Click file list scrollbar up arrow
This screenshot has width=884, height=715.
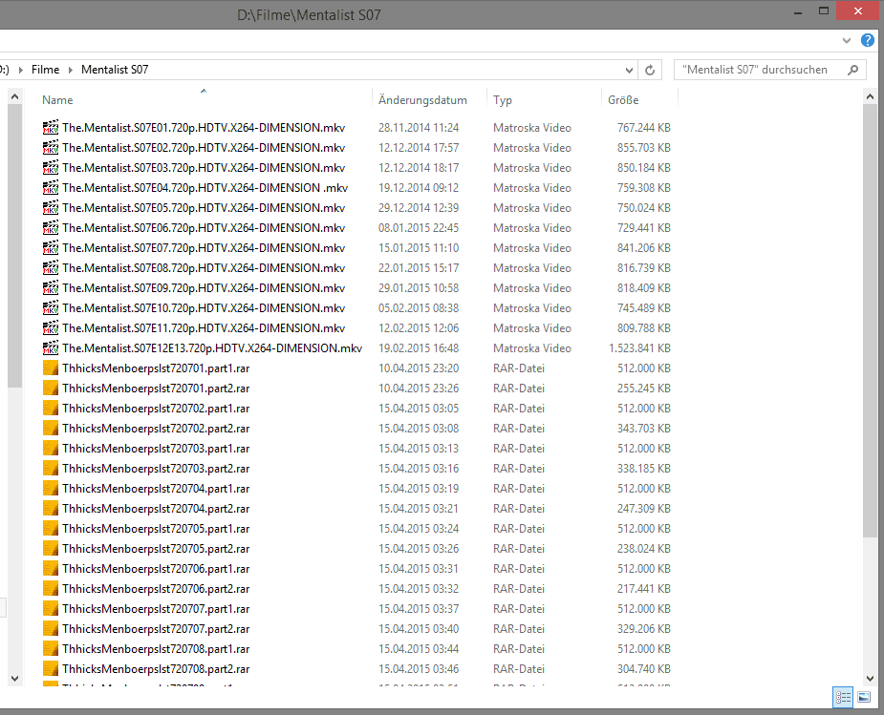pos(870,96)
